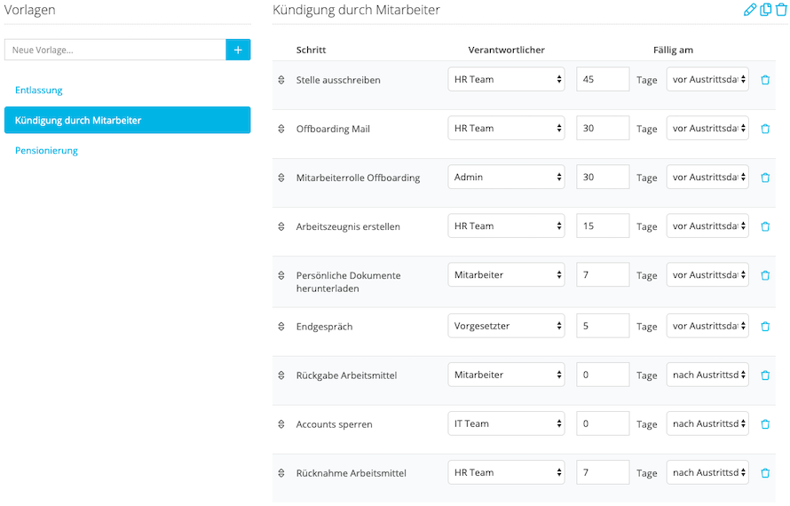Click reorder handle of Offboarding Mail
This screenshot has height=506, width=790.
click(281, 129)
